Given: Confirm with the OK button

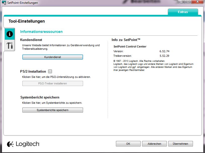Looking at the screenshot, I should click(128, 144).
